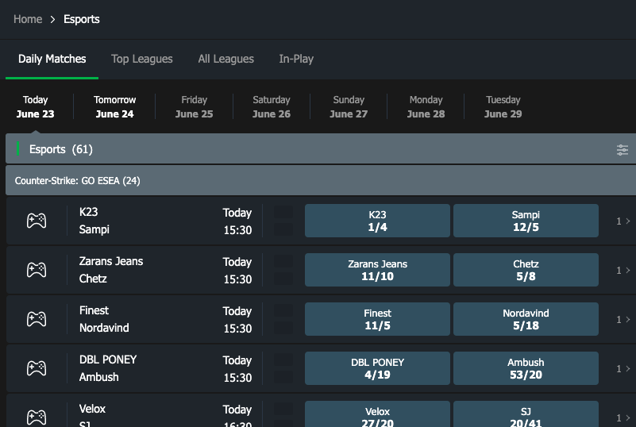Switch to All Leagues tab
Image resolution: width=636 pixels, height=427 pixels.
tap(226, 60)
